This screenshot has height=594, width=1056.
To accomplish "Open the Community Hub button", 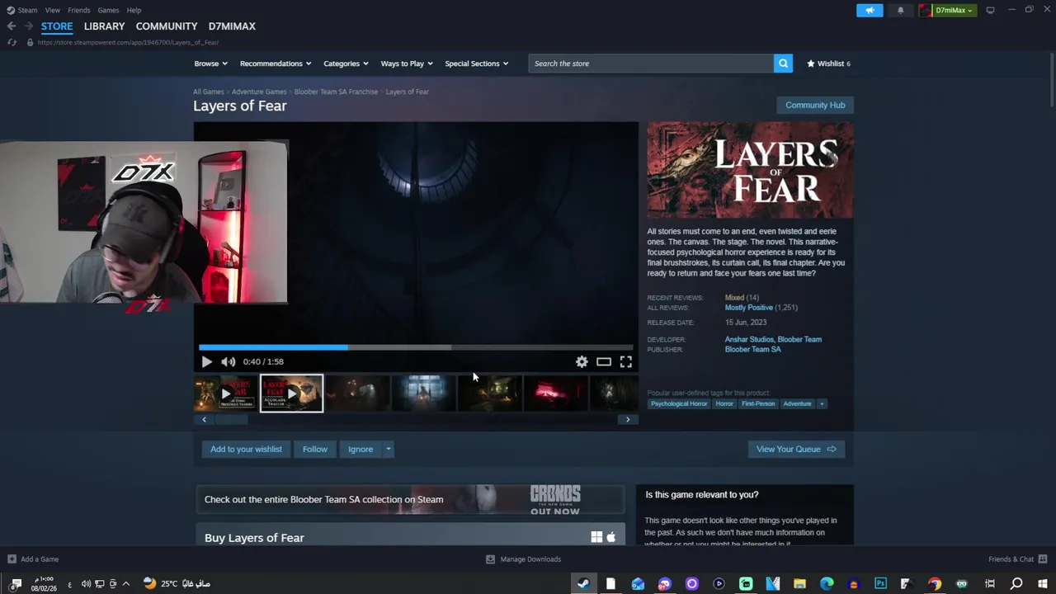I will (x=815, y=105).
